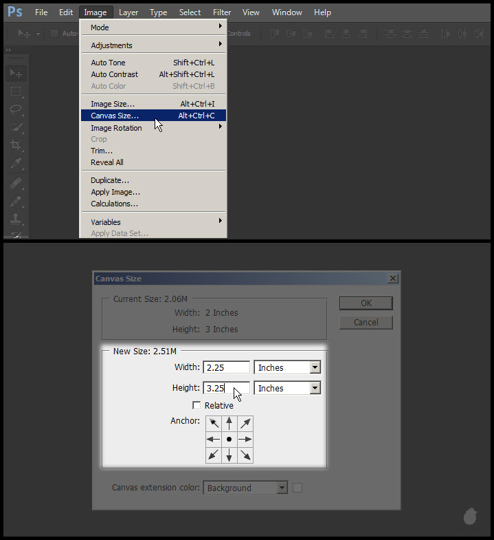The height and width of the screenshot is (540, 494).
Task: Expand the Variables submenu
Action: coord(154,222)
